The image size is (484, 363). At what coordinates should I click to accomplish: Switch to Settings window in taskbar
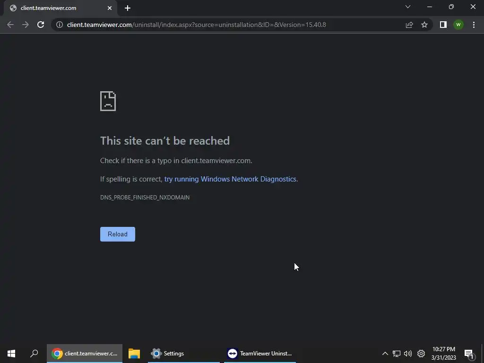[184, 354]
